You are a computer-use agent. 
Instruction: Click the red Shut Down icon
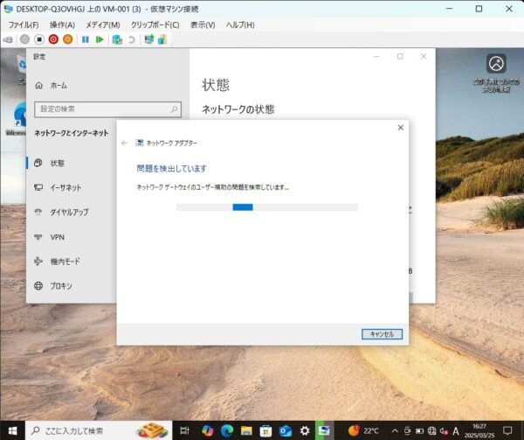pos(53,39)
